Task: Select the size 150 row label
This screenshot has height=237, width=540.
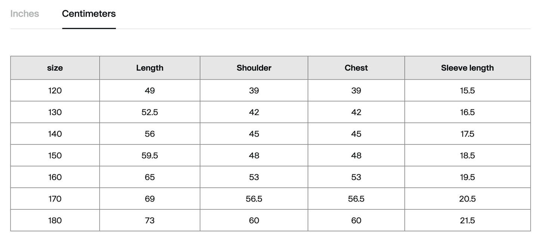Action: point(55,156)
